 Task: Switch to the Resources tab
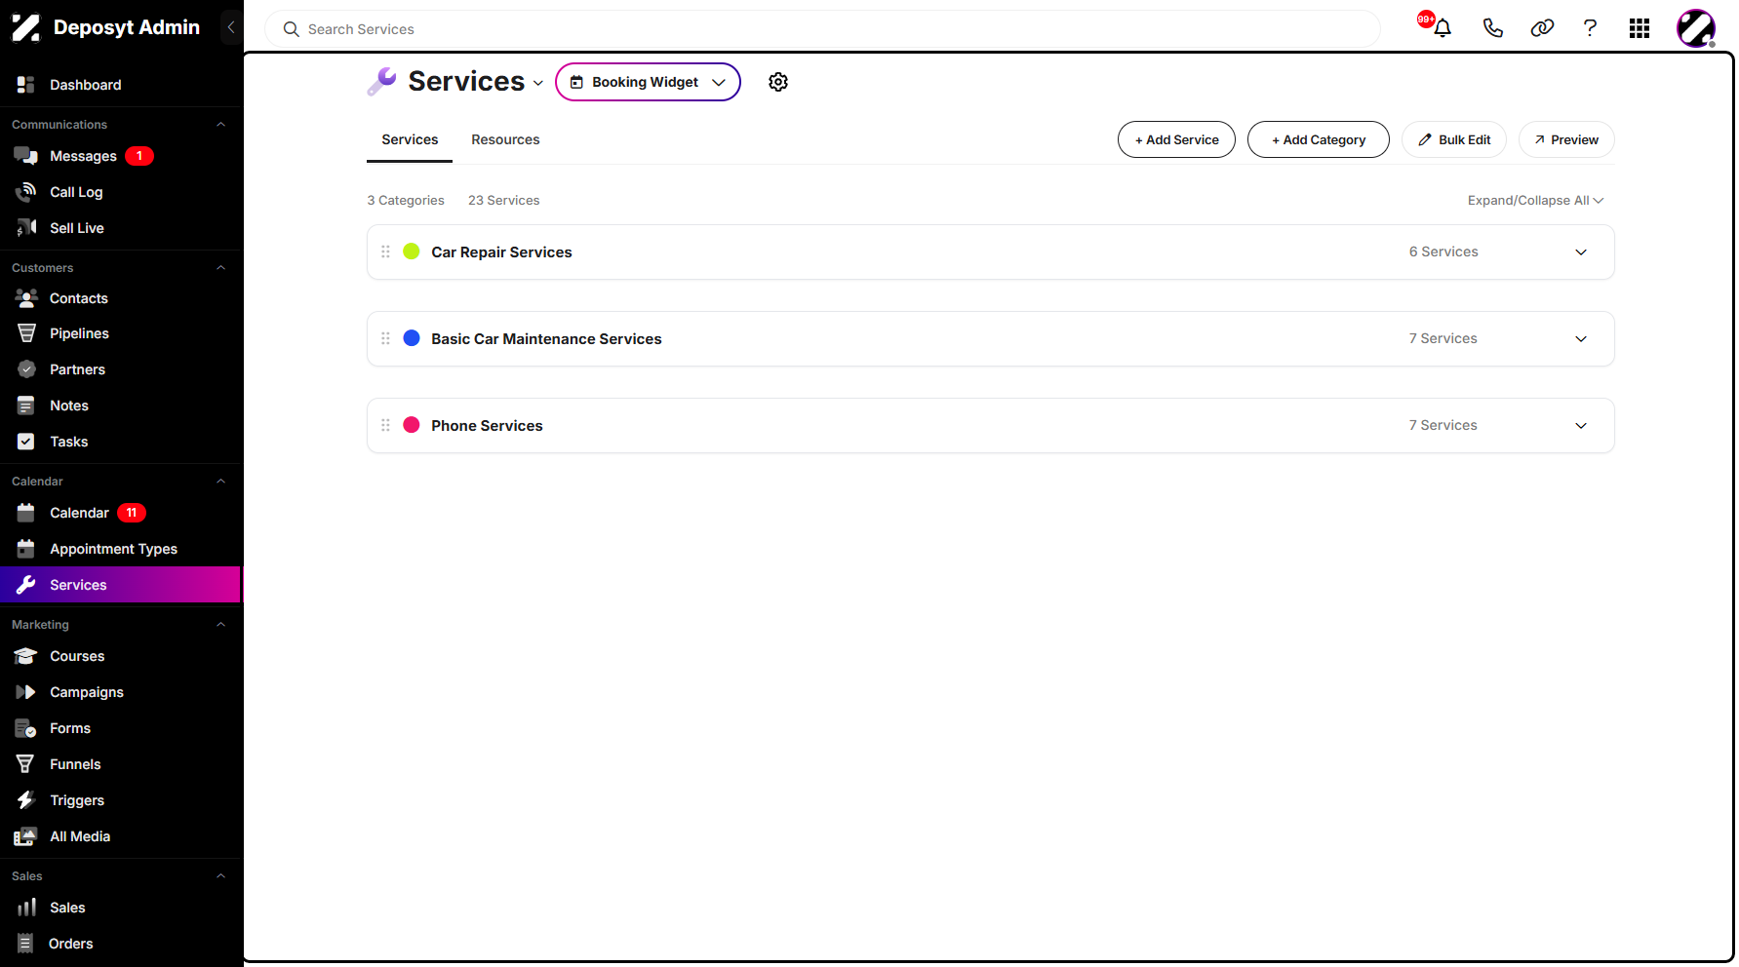click(x=505, y=139)
